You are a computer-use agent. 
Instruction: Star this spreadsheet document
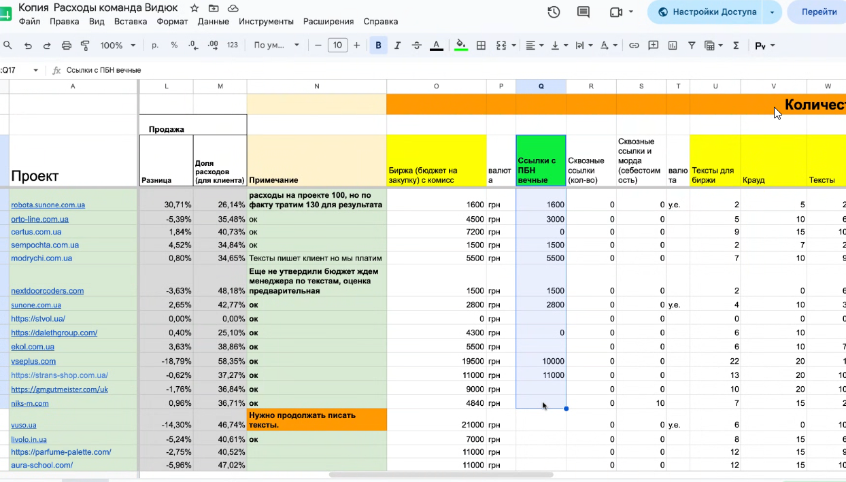pos(194,8)
